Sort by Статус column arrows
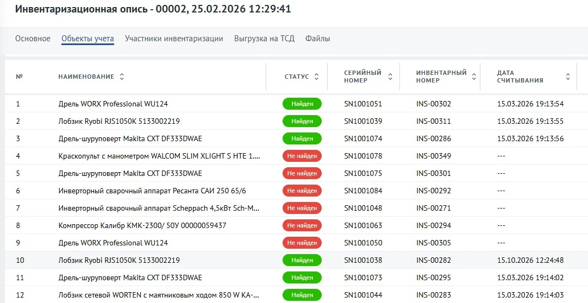The image size is (588, 303). tap(316, 77)
